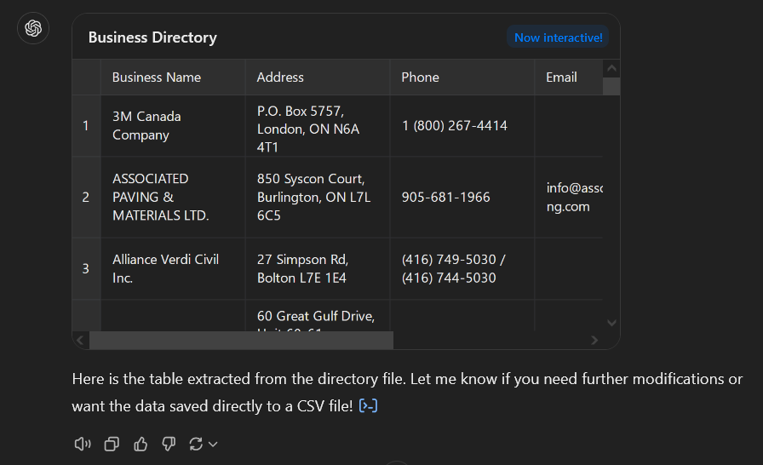Give a thumbs up to the response

tap(141, 444)
